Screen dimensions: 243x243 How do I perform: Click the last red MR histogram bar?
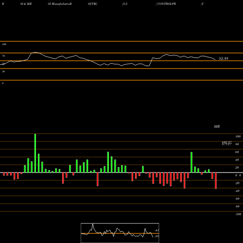(x=216, y=181)
